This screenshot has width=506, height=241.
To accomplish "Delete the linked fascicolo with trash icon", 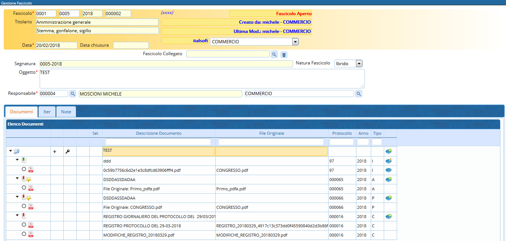I will tap(284, 55).
